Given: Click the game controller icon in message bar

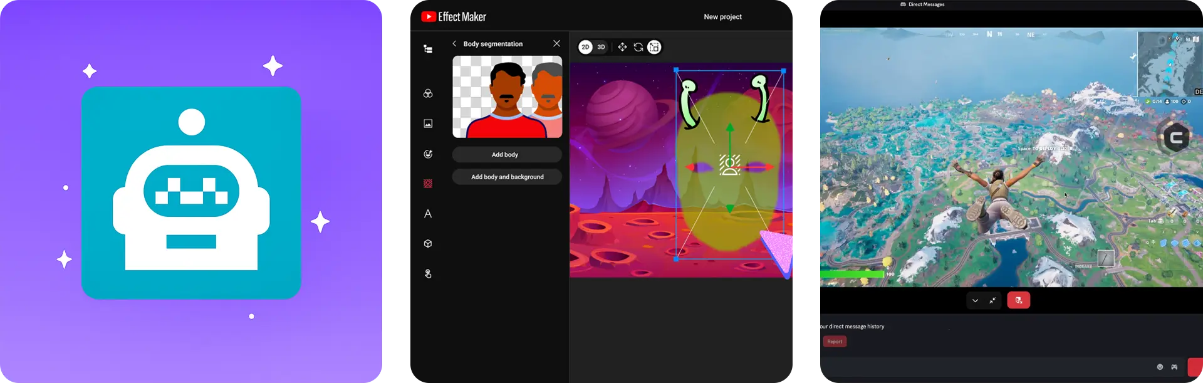Looking at the screenshot, I should (1174, 367).
